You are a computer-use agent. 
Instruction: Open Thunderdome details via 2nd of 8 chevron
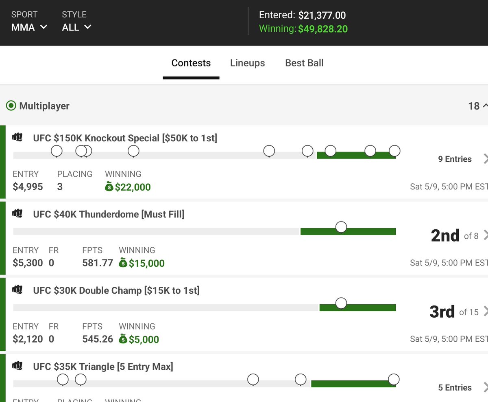click(485, 235)
